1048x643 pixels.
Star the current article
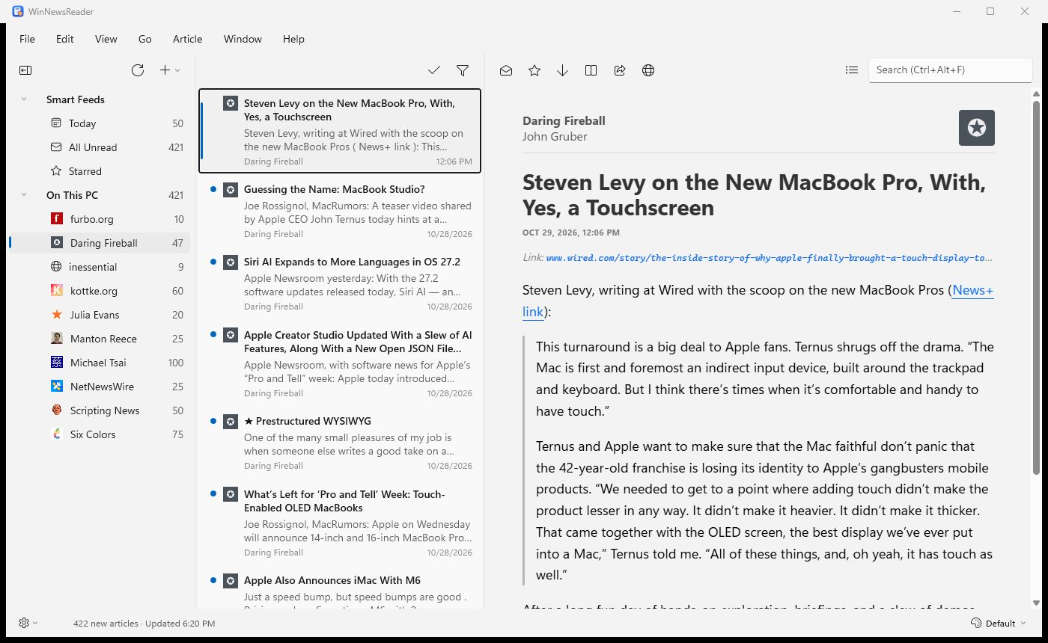pos(534,70)
